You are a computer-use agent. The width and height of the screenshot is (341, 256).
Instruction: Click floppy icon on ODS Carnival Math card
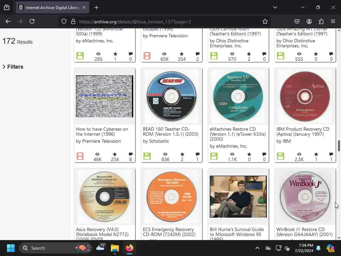coord(214,56)
